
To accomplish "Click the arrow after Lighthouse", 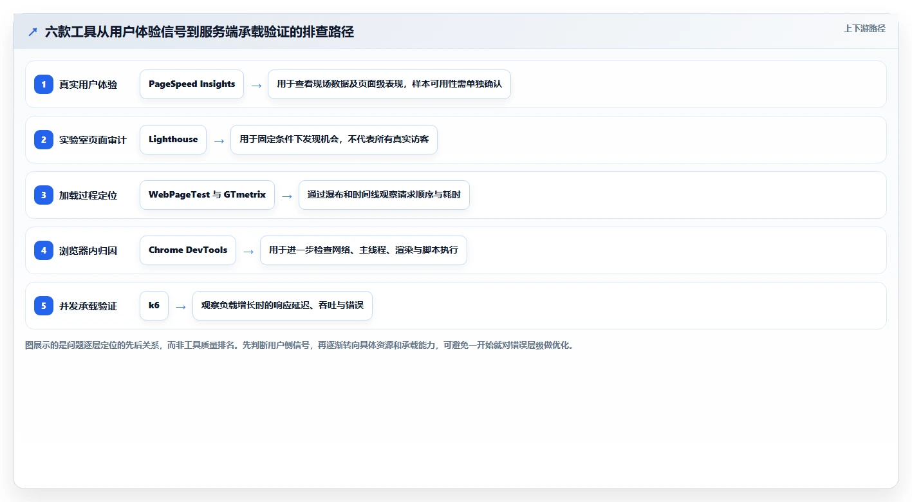I will [x=219, y=140].
